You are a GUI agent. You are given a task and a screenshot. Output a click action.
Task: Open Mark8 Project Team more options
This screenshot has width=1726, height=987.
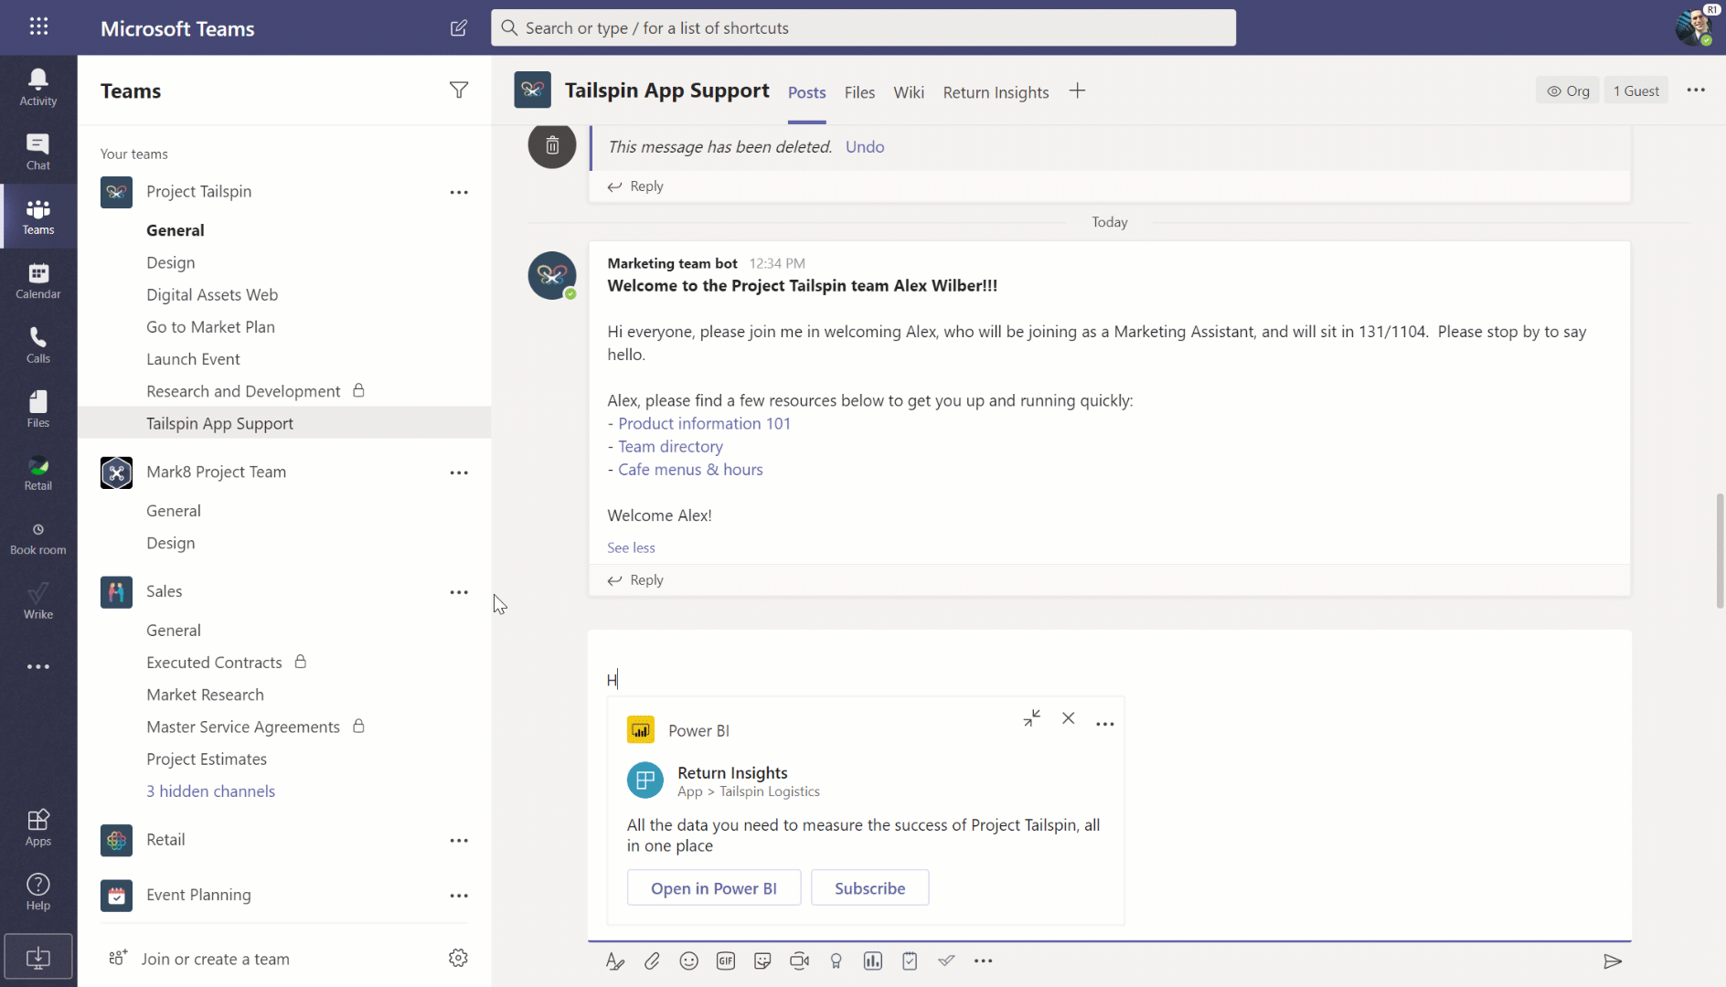(x=459, y=472)
